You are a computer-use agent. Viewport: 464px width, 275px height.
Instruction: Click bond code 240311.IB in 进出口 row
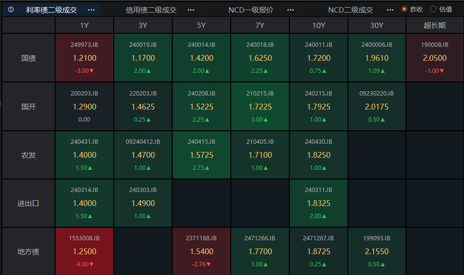pos(318,190)
